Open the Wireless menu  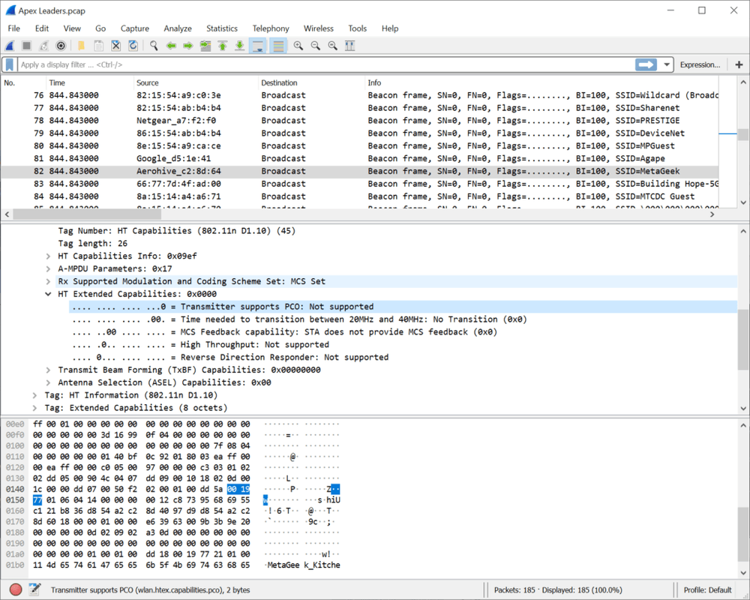(x=319, y=28)
